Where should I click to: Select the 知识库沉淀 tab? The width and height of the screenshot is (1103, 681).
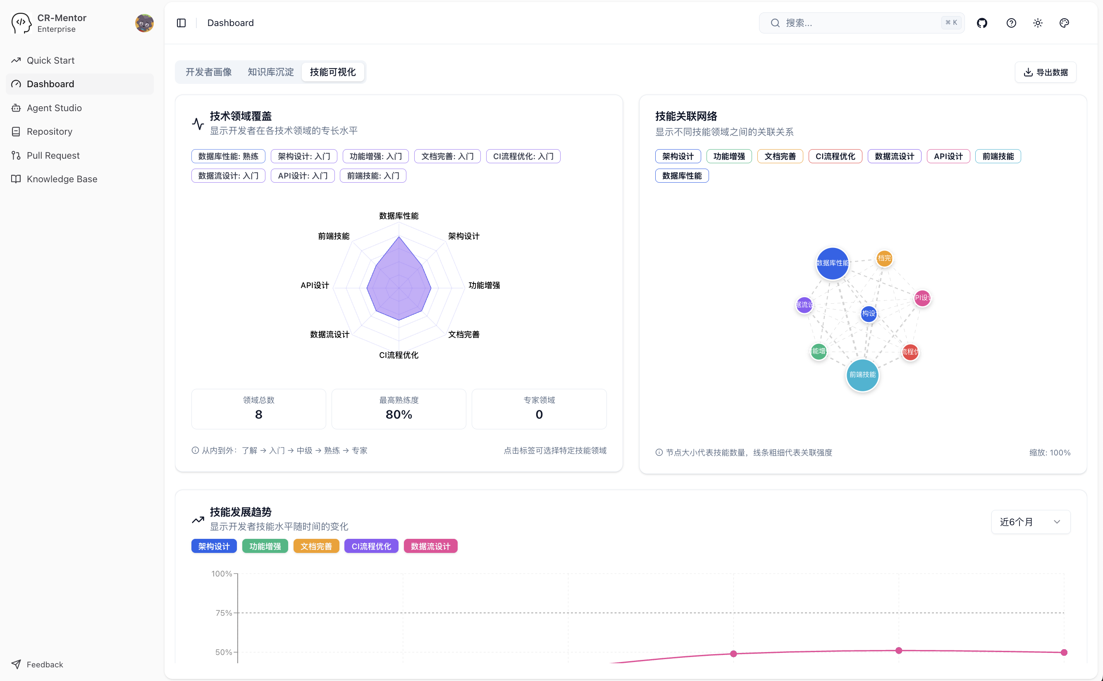[270, 71]
